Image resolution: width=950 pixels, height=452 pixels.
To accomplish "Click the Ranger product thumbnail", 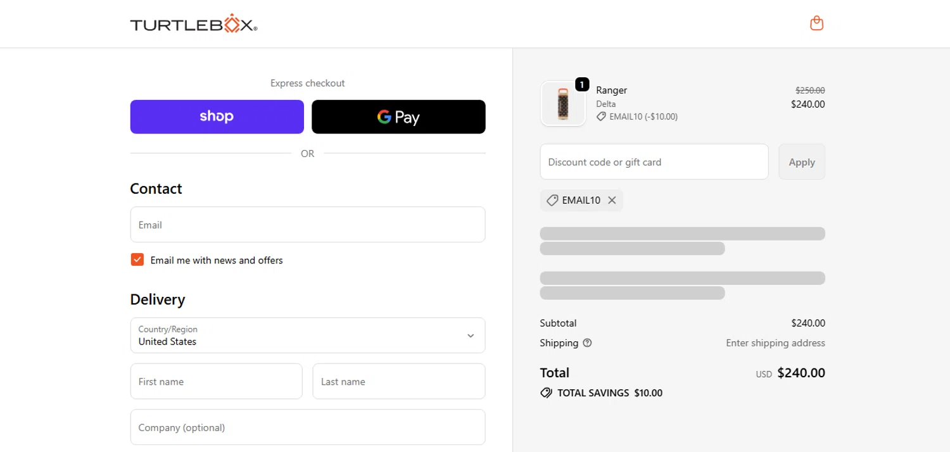I will [562, 104].
